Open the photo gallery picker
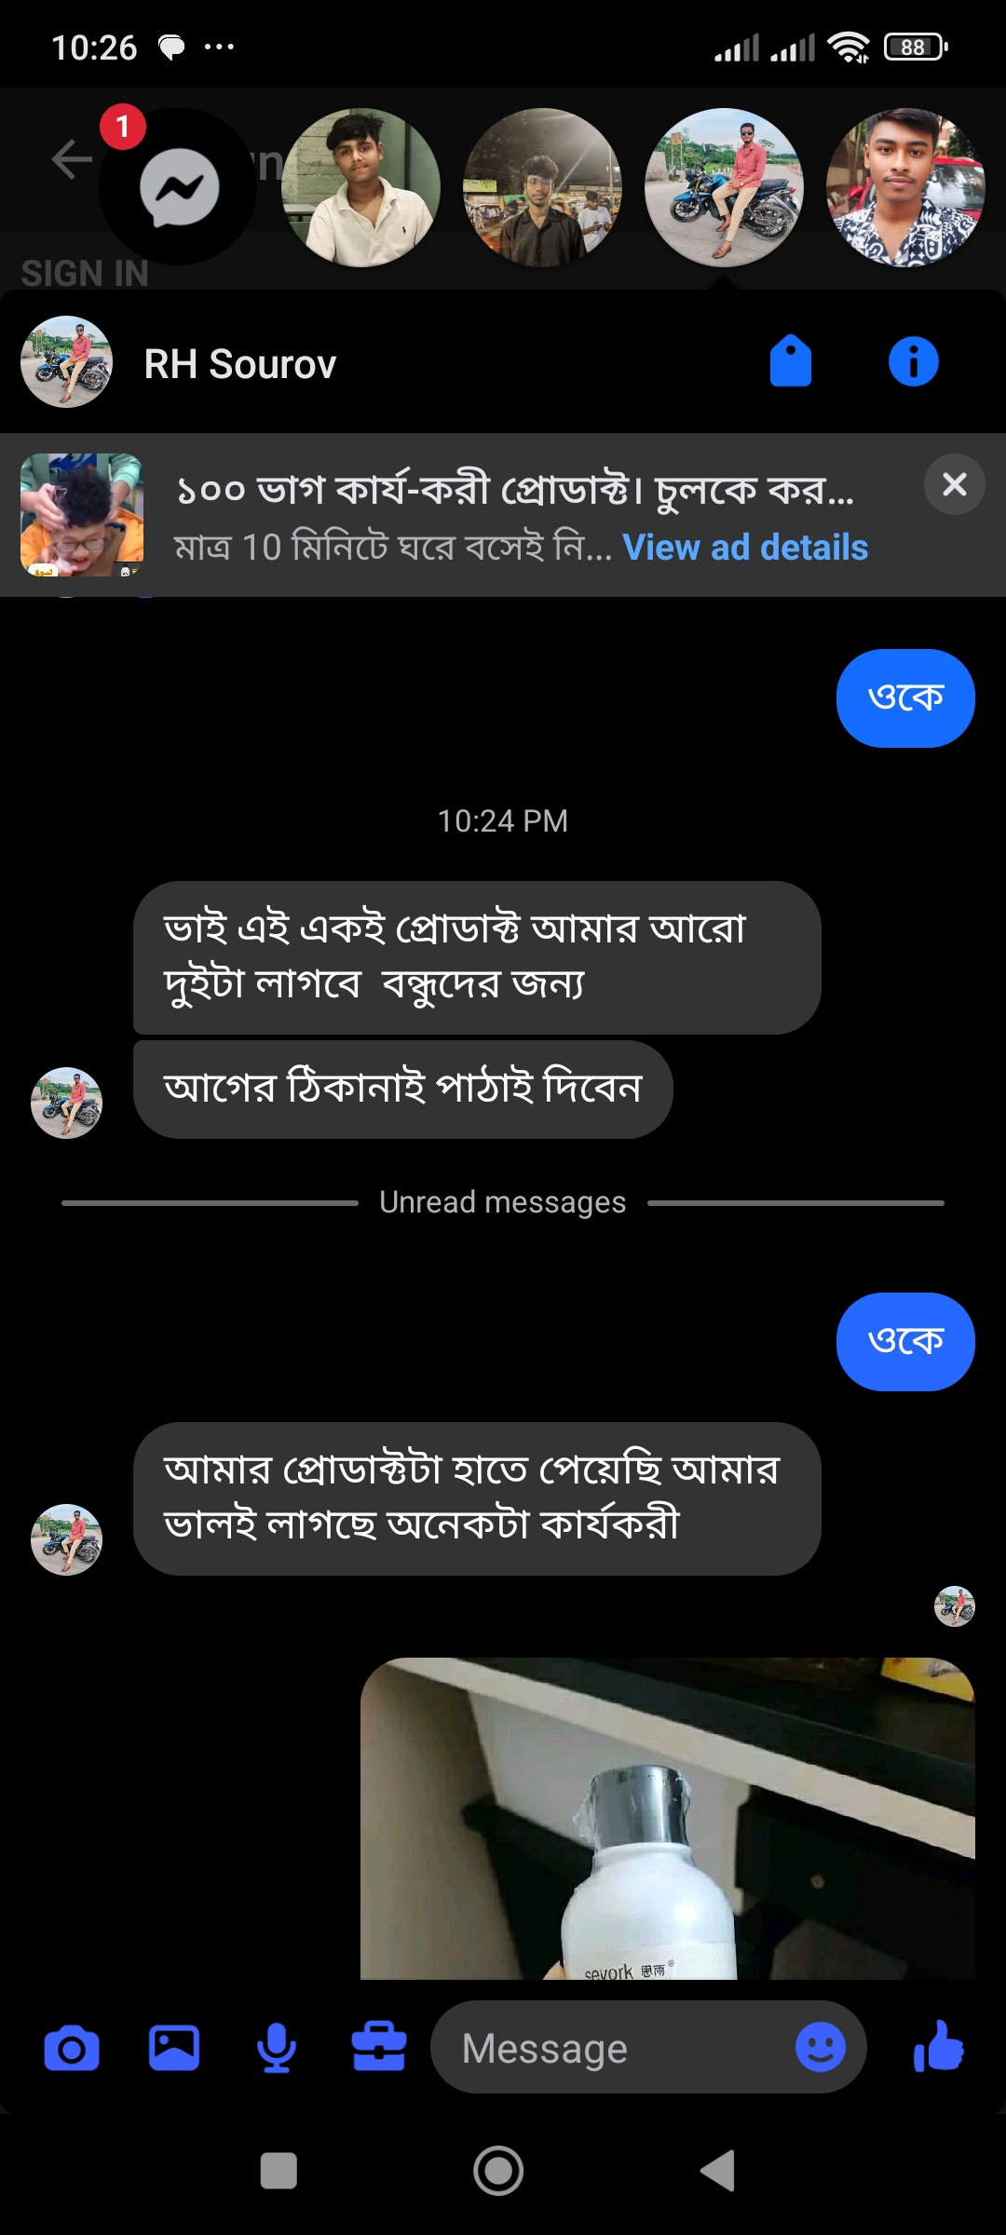 (x=174, y=2049)
